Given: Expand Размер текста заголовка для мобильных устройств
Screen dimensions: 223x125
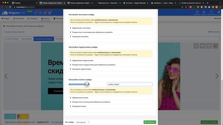Looking at the screenshot, I should (110, 32).
